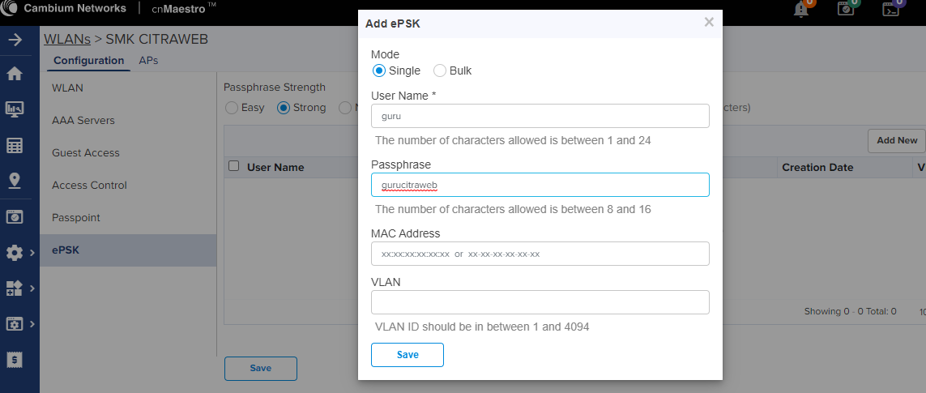Expand the sidebar with the arrow icon

[15, 40]
